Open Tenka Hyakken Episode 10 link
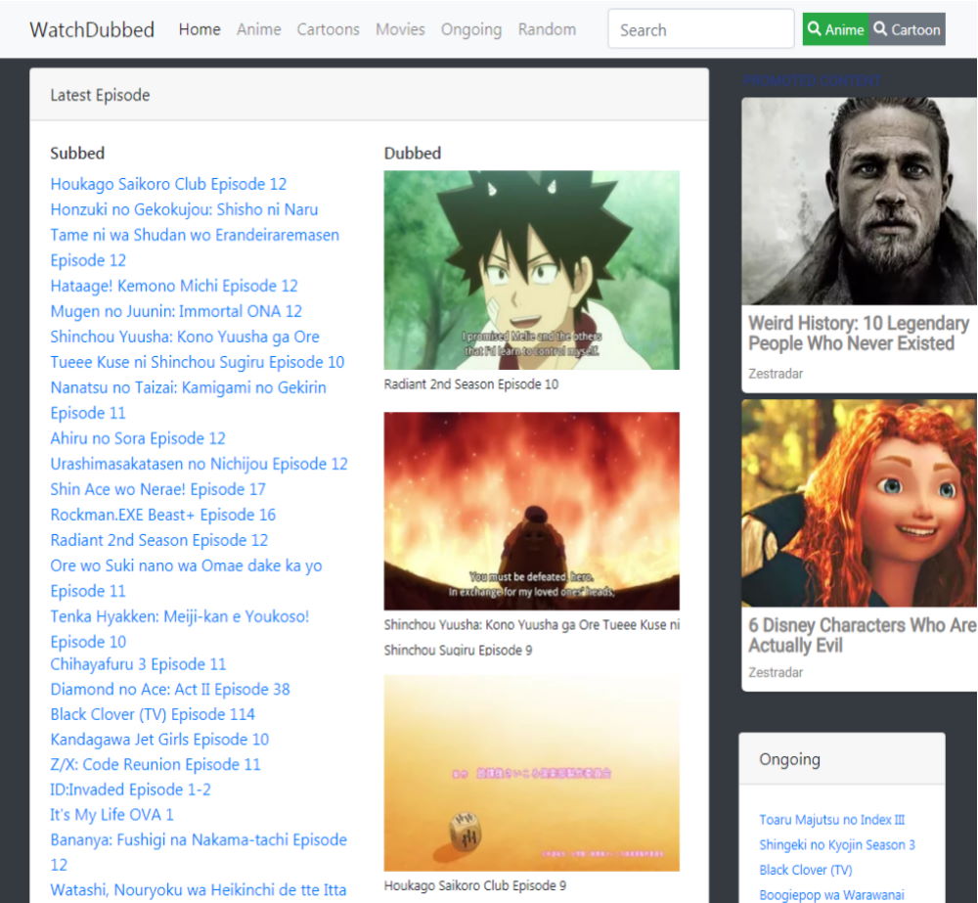Image resolution: width=978 pixels, height=903 pixels. 180,629
